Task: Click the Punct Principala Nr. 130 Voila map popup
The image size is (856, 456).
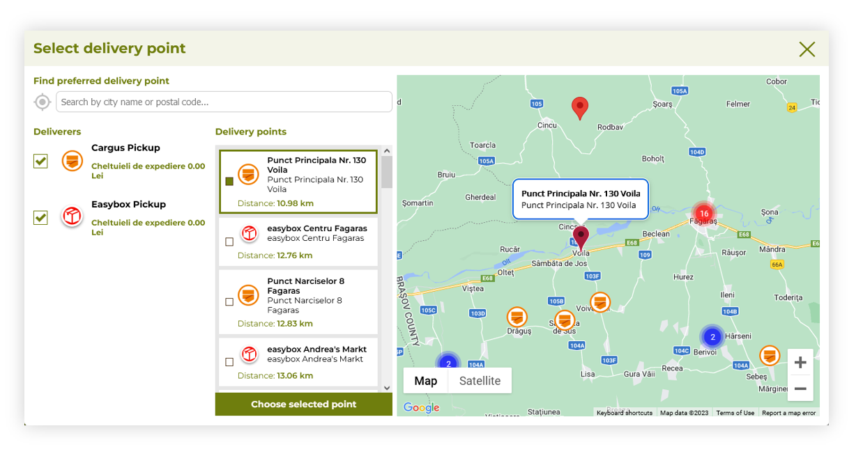Action: (581, 199)
